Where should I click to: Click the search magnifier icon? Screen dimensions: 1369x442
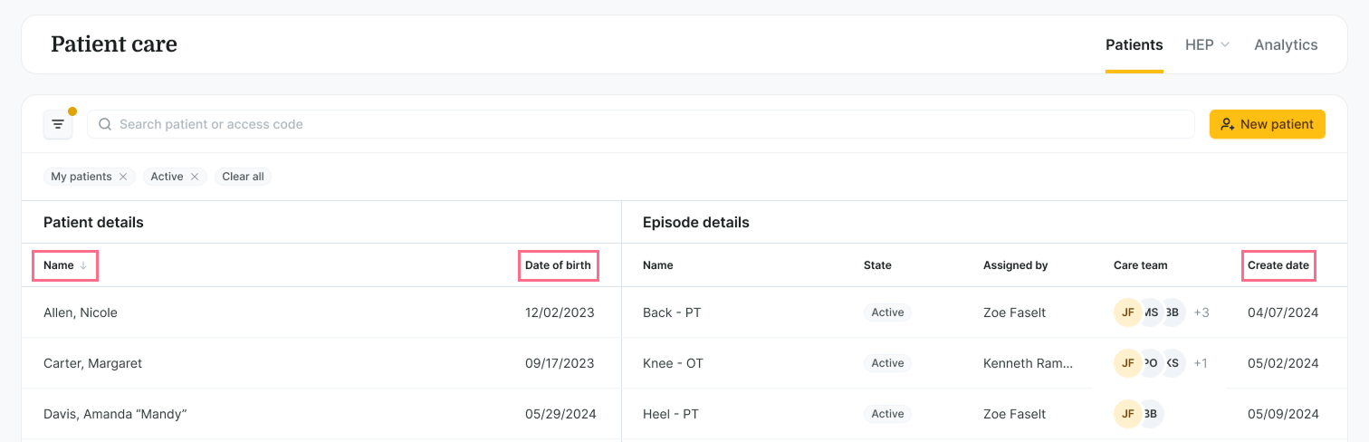click(x=105, y=124)
